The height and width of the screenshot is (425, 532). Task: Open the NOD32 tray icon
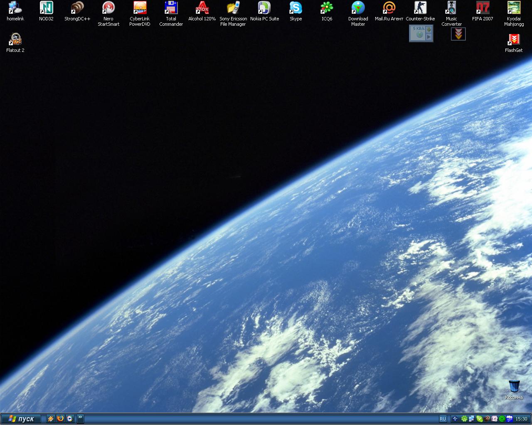point(494,419)
